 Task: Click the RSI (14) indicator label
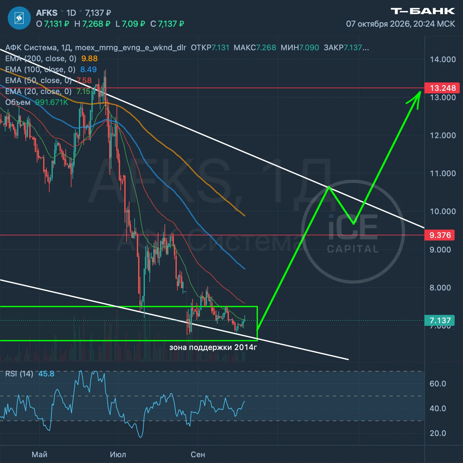coord(19,374)
